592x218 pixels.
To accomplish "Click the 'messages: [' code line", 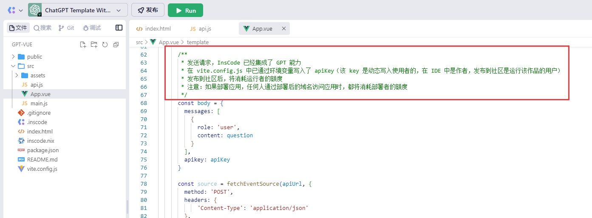I will 202,111.
